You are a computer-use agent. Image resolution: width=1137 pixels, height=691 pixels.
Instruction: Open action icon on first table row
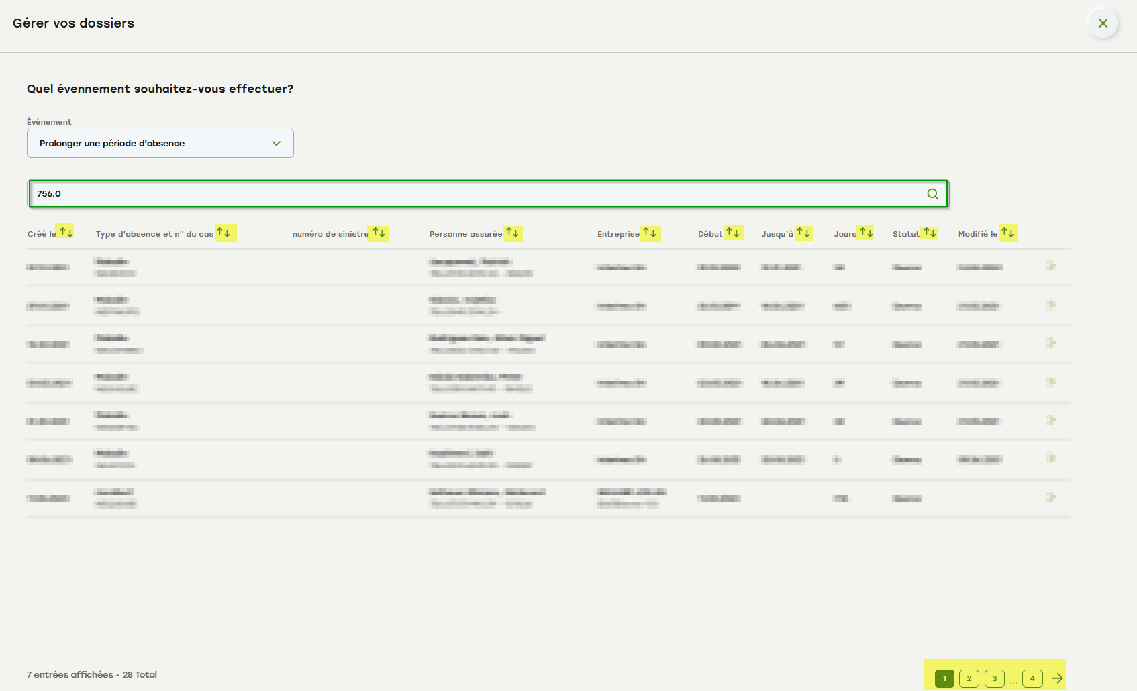click(1051, 266)
